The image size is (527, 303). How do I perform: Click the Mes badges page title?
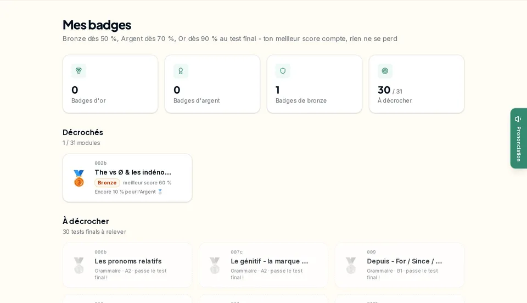click(97, 25)
